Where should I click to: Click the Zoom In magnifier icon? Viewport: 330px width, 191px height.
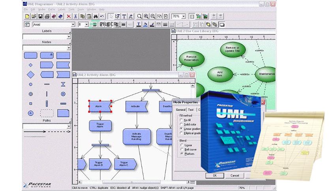(x=146, y=17)
